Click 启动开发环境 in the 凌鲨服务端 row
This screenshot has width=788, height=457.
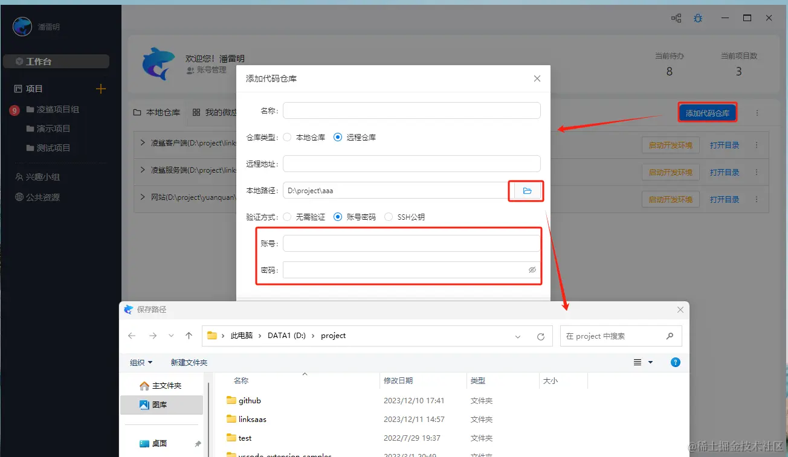click(671, 172)
